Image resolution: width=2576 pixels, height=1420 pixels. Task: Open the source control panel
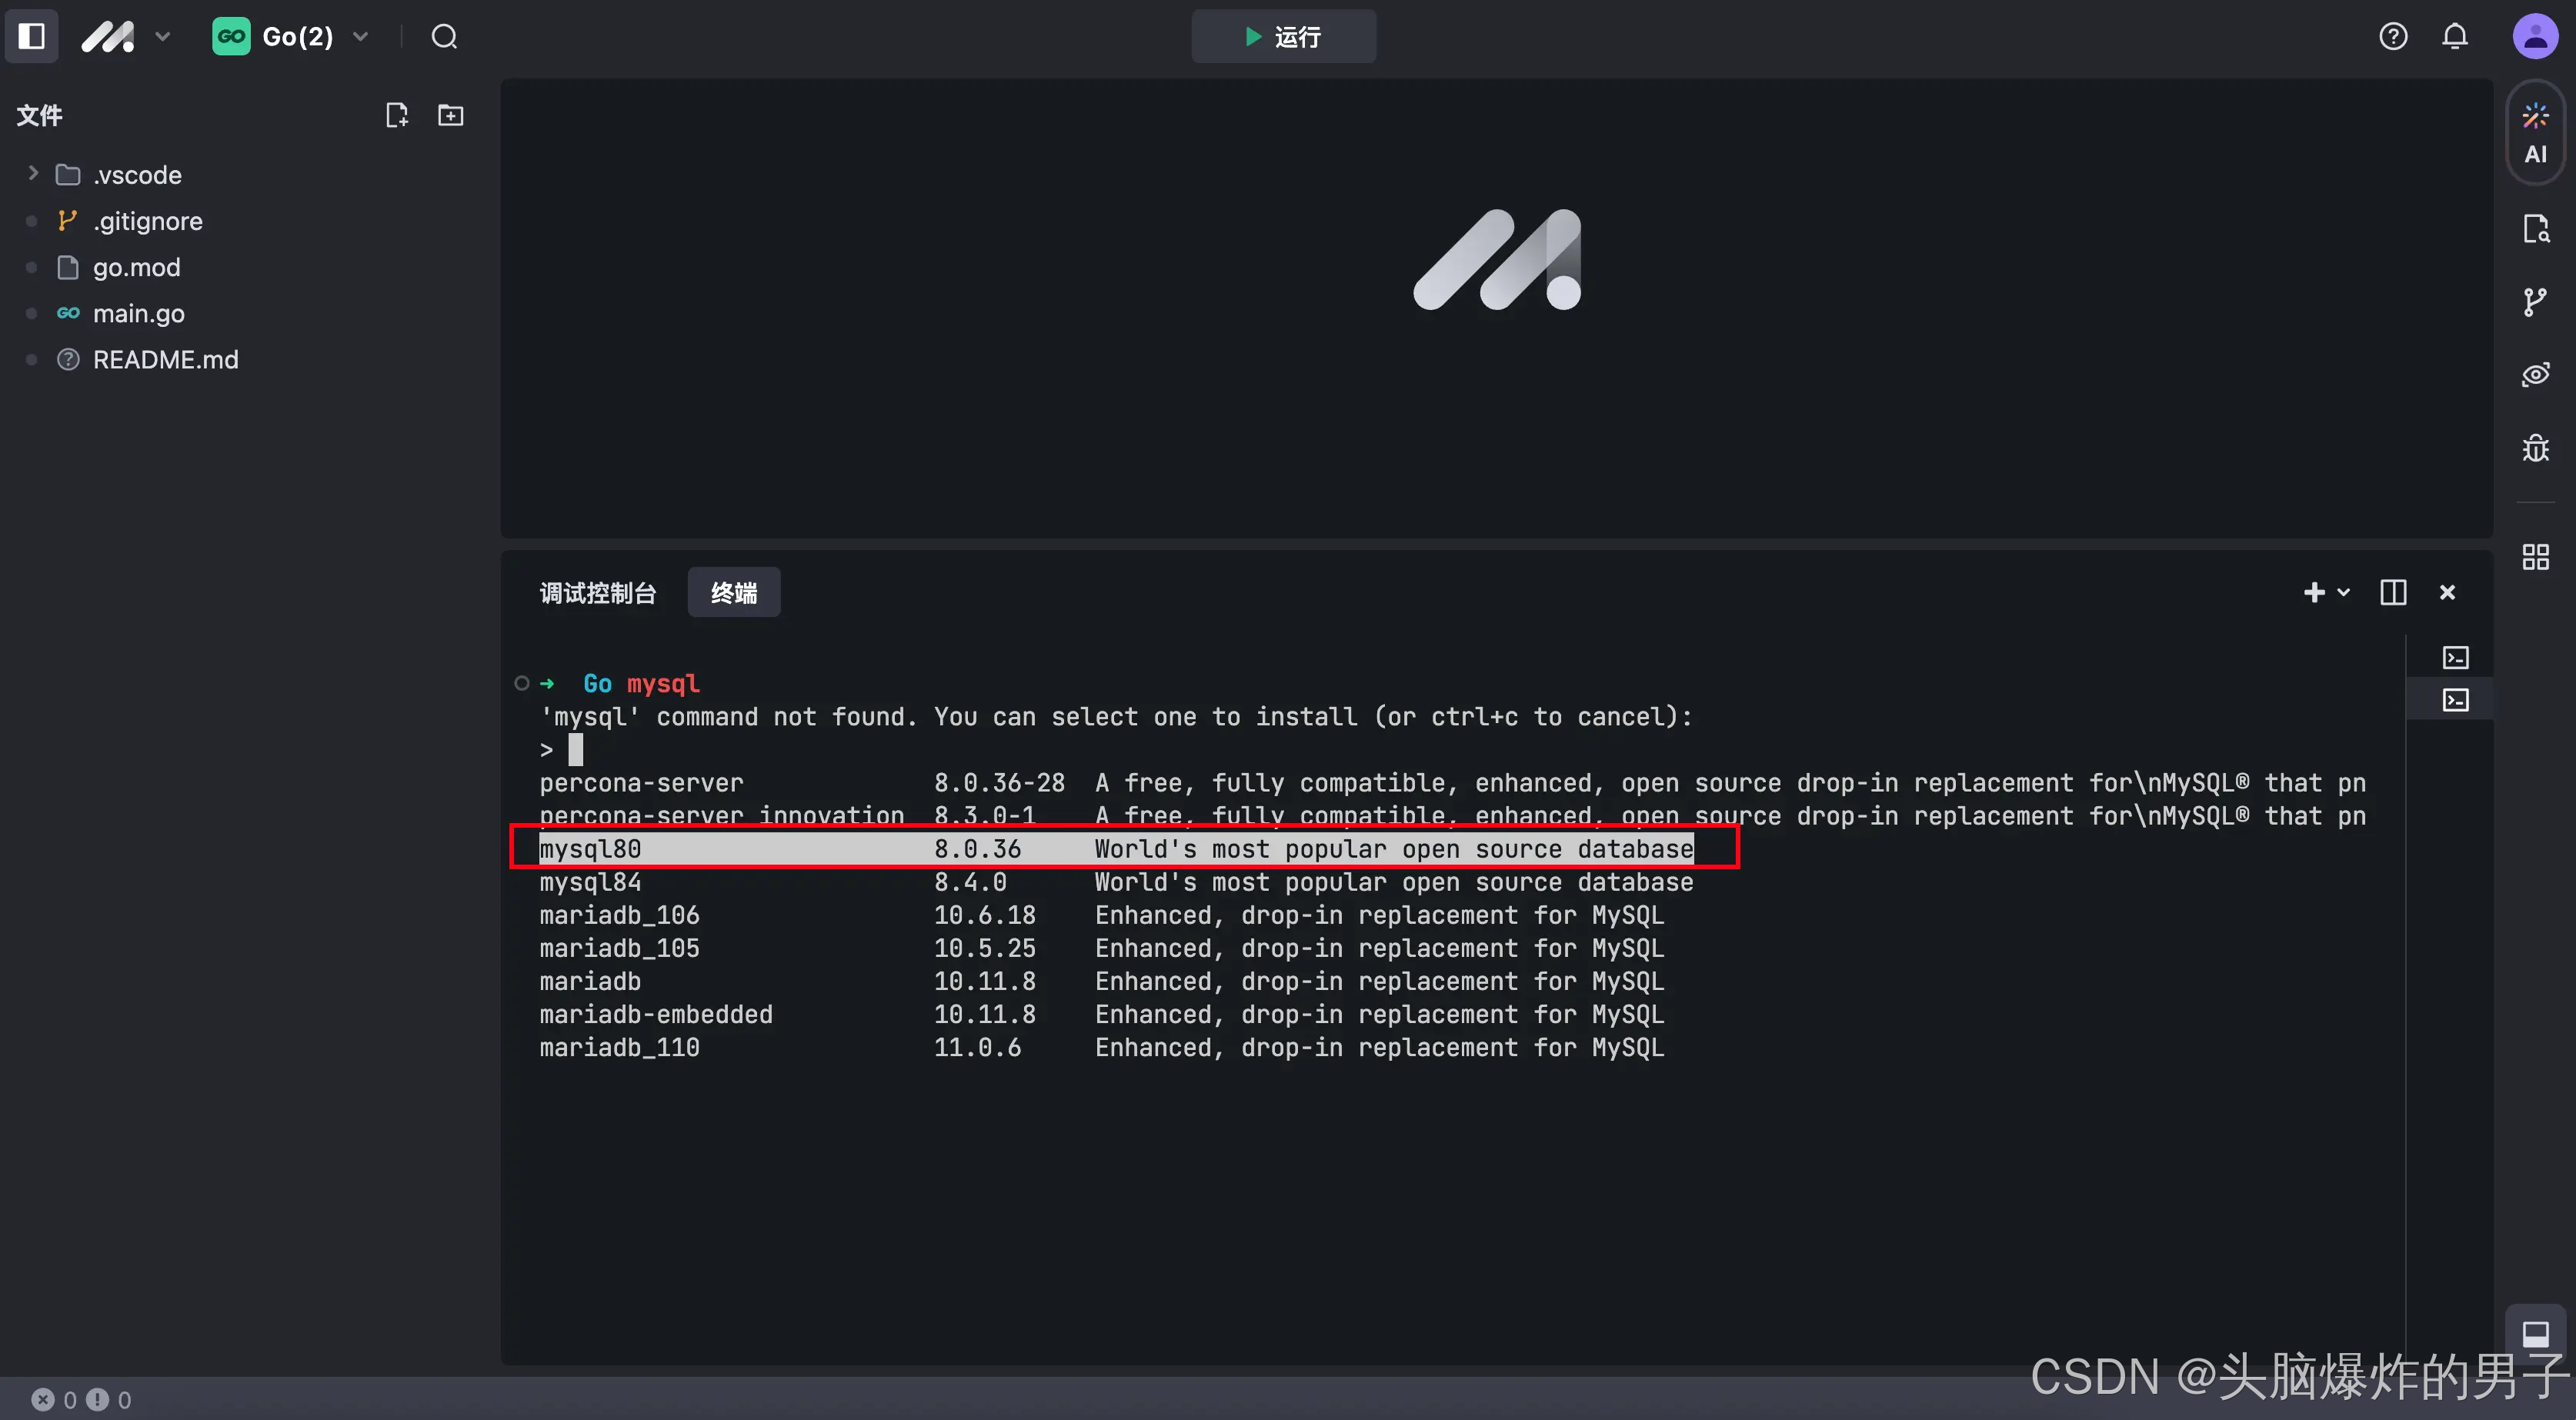tap(2536, 301)
